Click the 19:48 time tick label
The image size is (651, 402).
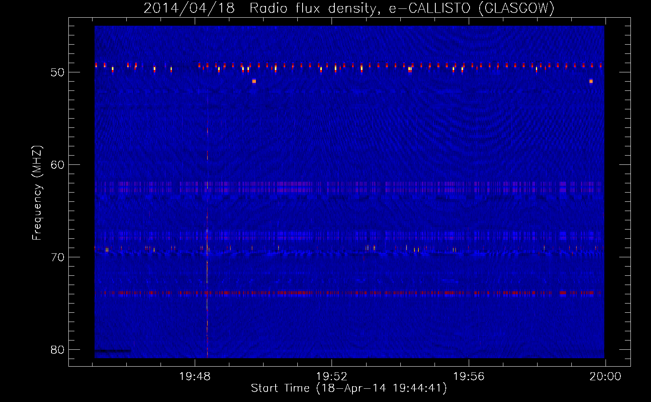coord(195,377)
